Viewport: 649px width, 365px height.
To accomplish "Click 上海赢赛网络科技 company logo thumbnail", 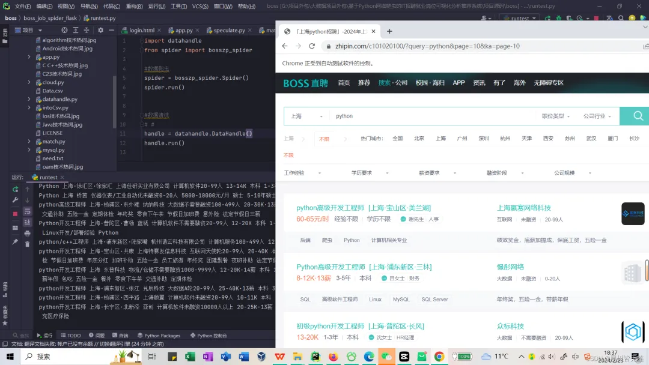I will (x=633, y=214).
